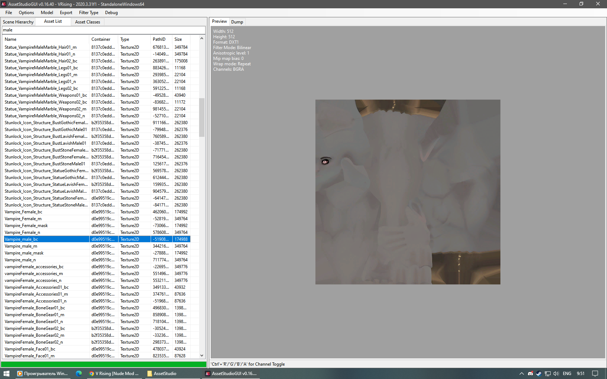The image size is (607, 379).
Task: Open the AssetStudio folder taskbar item
Action: [x=162, y=374]
